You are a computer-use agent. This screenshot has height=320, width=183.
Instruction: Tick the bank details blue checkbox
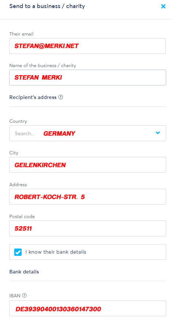pyautogui.click(x=18, y=252)
